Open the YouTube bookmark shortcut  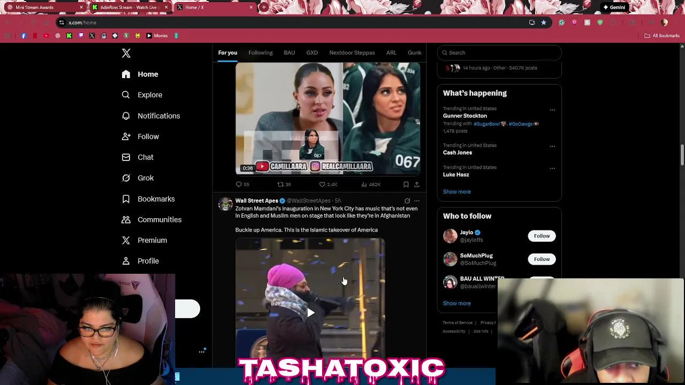pyautogui.click(x=47, y=36)
